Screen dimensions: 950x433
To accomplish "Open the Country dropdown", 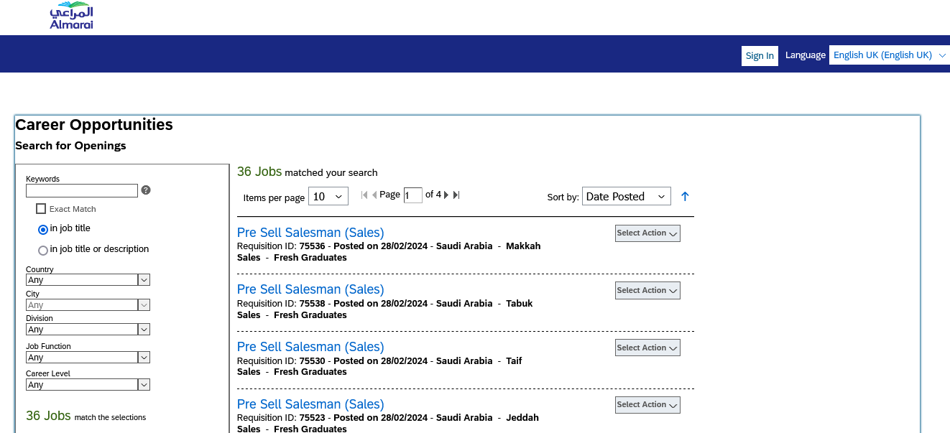I will [x=88, y=280].
